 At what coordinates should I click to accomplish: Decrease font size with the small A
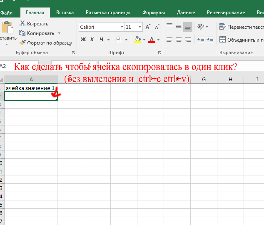click(157, 27)
